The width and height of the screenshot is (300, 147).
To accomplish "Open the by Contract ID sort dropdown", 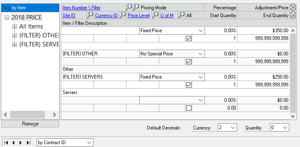I will tap(89, 143).
